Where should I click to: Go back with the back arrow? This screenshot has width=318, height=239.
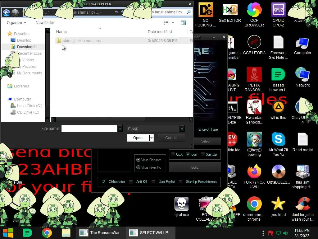6,13
